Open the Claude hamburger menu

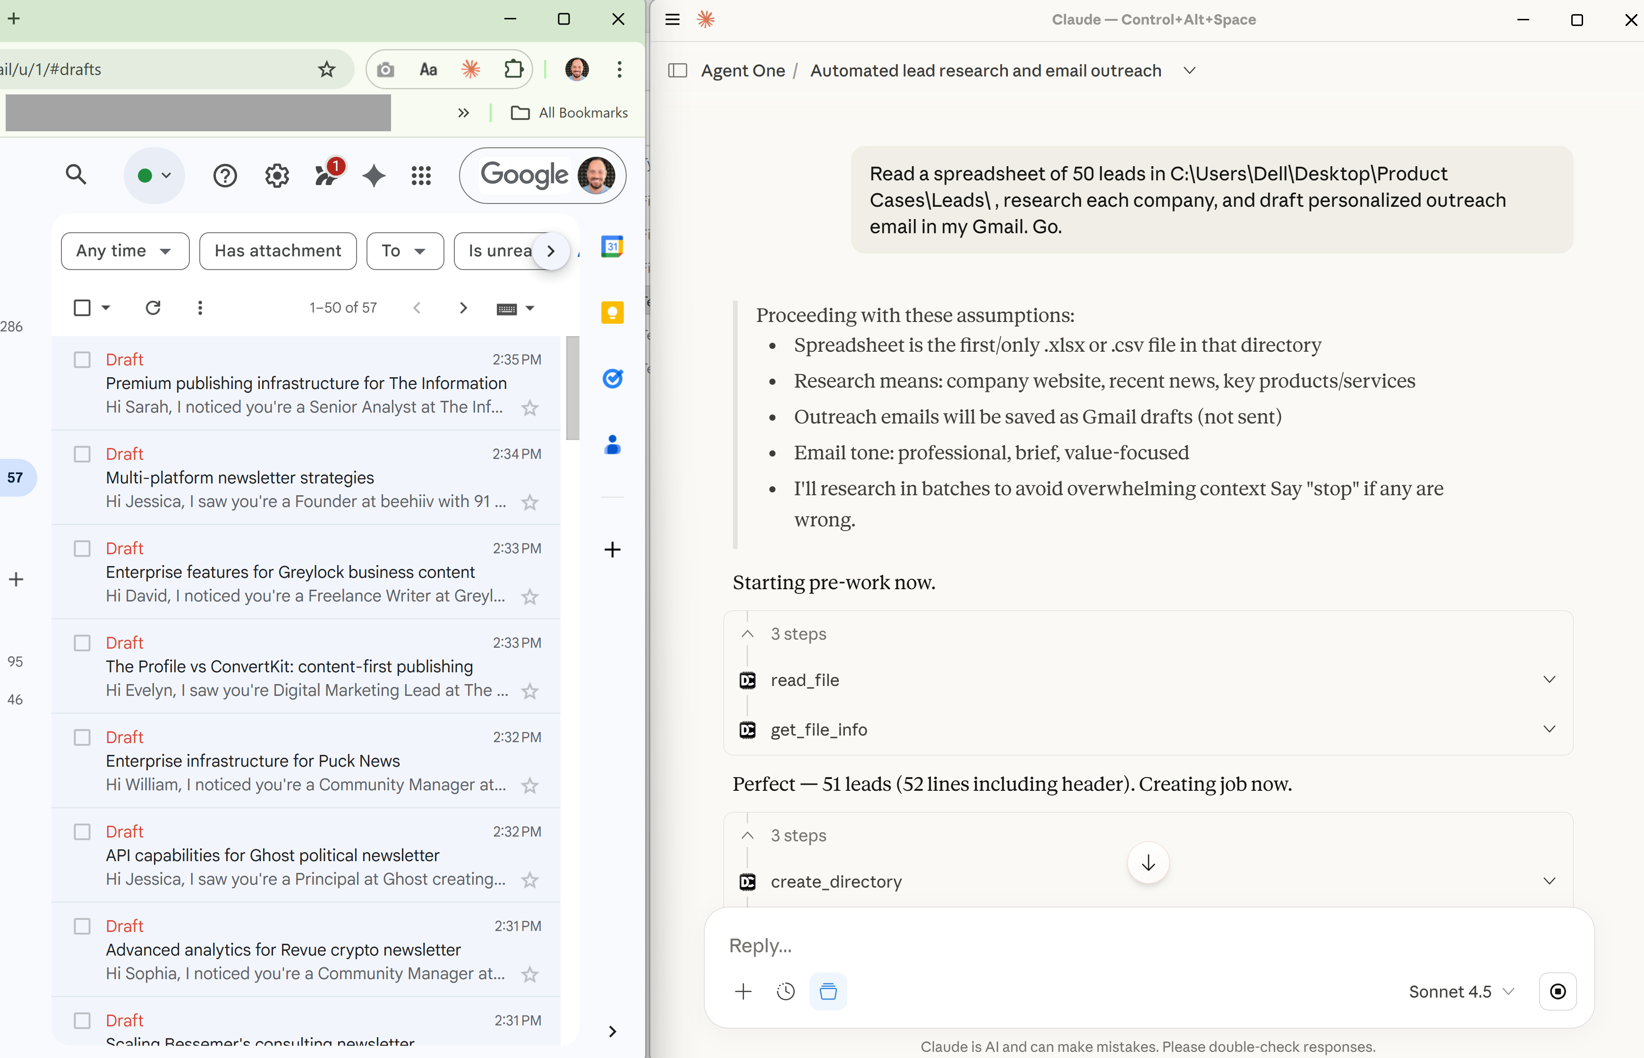(672, 20)
